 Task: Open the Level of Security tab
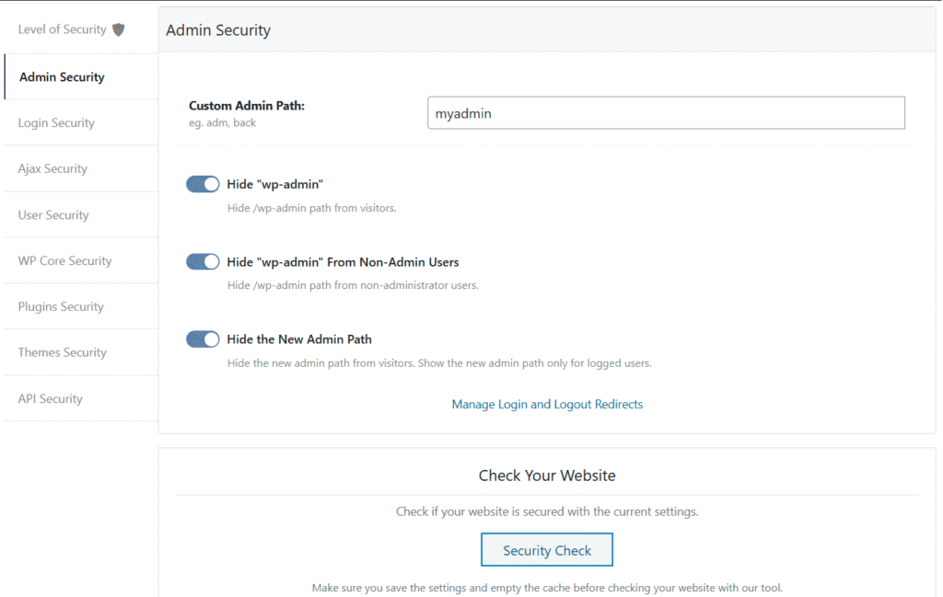coord(62,29)
